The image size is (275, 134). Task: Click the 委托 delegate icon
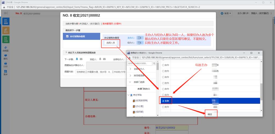(x=6, y=57)
